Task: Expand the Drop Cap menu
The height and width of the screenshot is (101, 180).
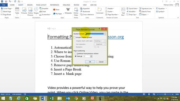Action: [132, 15]
